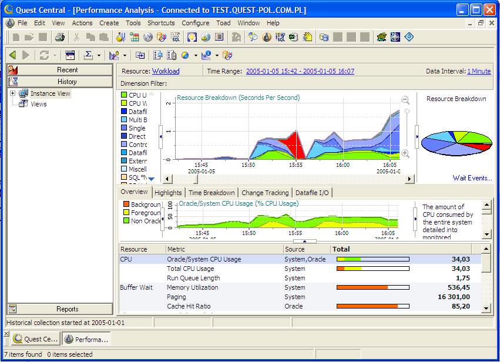
Task: Switch to Quest Ce... window tab
Action: coord(36,339)
